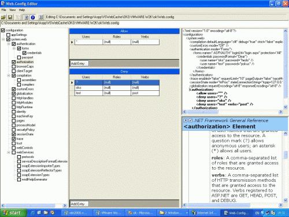Click the fourth quick launch icon on taskbar
The image size is (289, 217).
(x=52, y=213)
